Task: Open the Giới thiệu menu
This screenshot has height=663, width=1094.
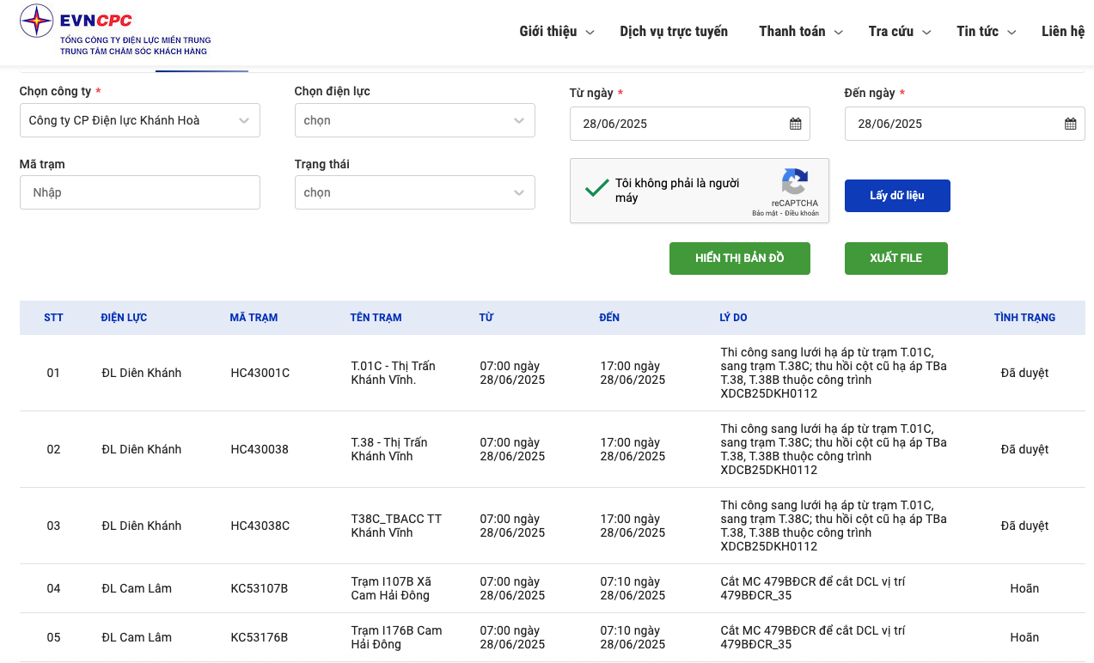Action: point(556,32)
